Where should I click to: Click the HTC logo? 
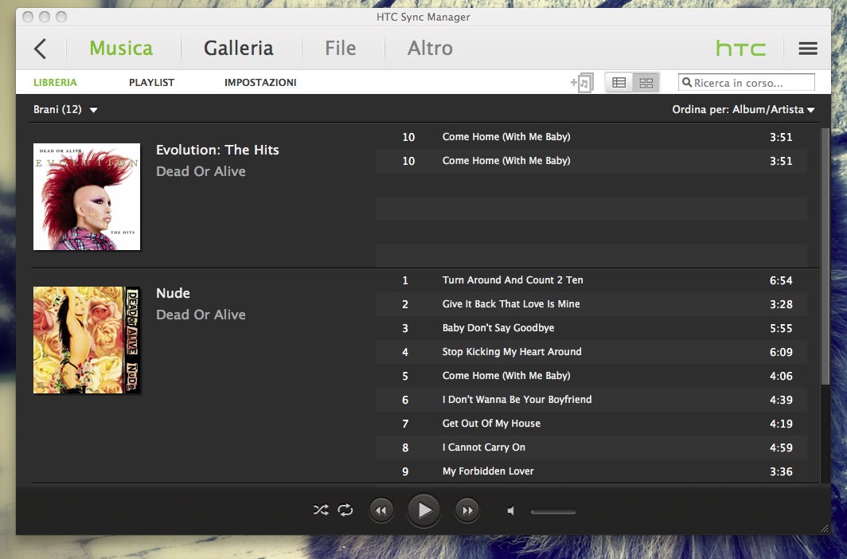pos(740,49)
